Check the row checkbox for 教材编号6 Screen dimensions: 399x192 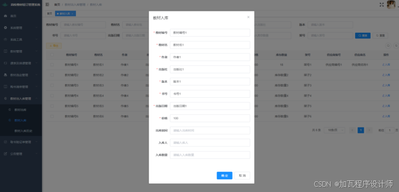[x=52, y=116]
